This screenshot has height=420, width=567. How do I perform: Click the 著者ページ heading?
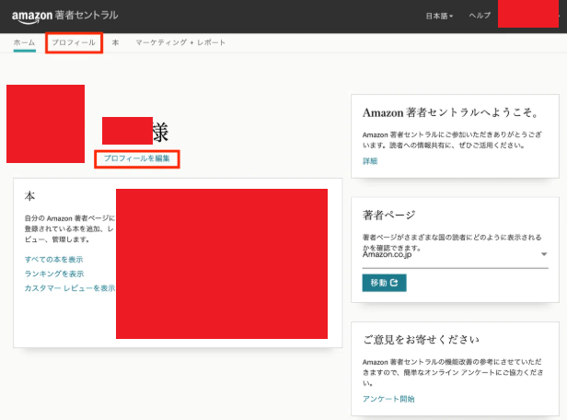coord(388,216)
